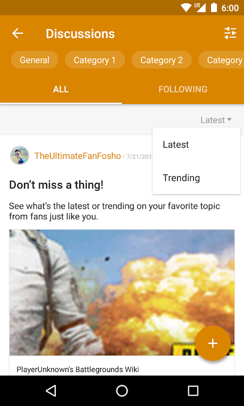Collapse the Latest sort dropdown
The image size is (244, 406).
(216, 120)
